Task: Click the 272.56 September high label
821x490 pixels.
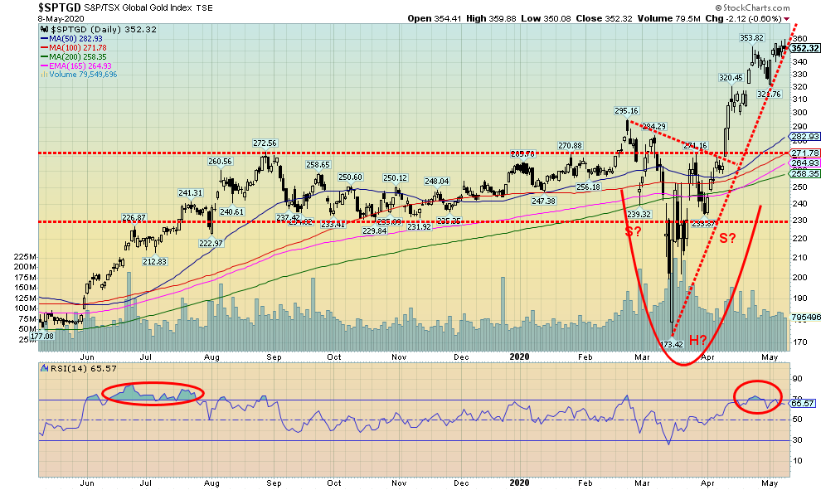Action: pyautogui.click(x=264, y=143)
